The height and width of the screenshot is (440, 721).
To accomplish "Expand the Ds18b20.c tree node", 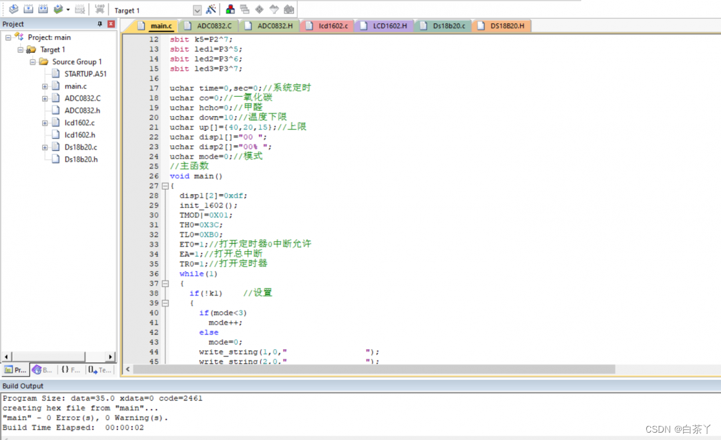I will (45, 148).
